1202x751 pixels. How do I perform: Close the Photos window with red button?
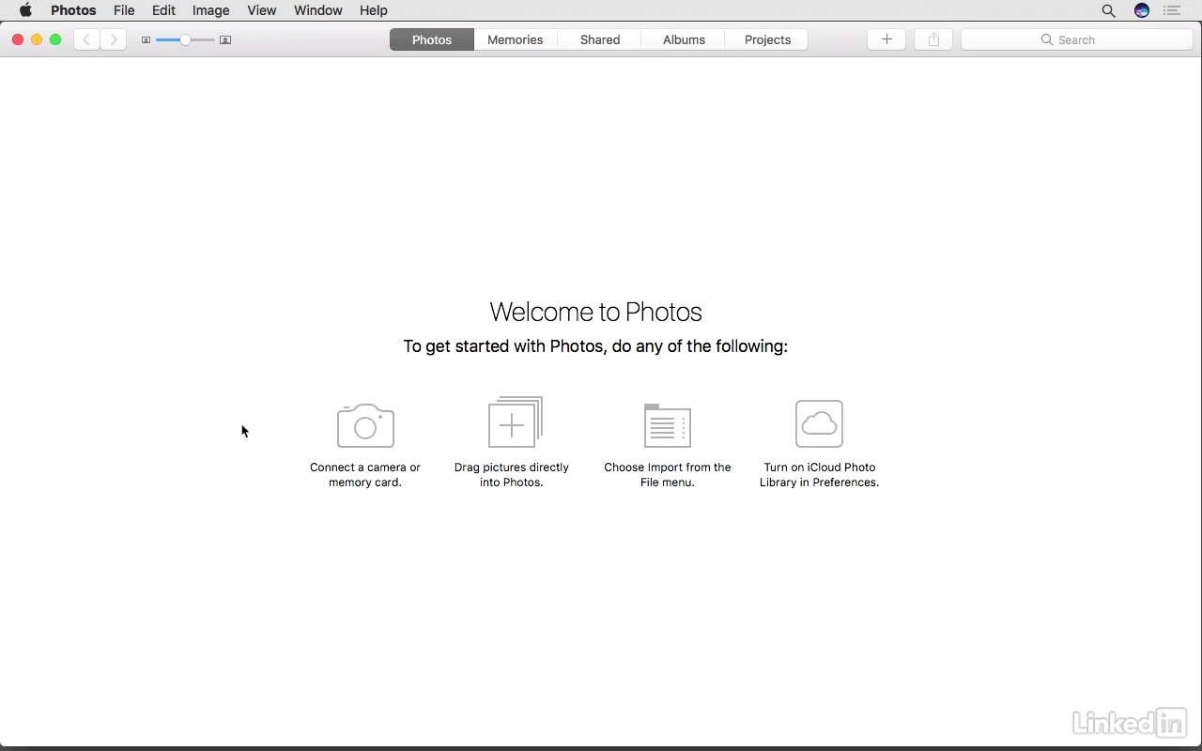click(x=18, y=39)
